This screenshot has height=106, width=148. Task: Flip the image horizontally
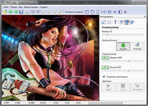point(103,12)
